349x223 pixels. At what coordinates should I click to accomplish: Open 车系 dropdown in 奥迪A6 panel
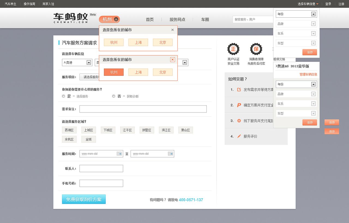(296, 103)
